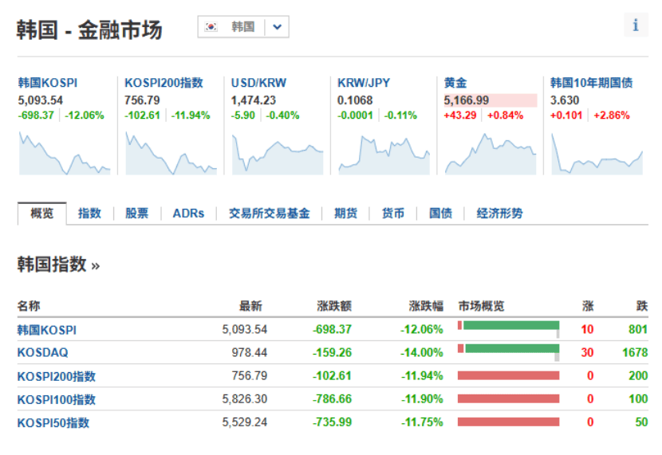Open the KOSPI200指数 link in table

pyautogui.click(x=56, y=376)
